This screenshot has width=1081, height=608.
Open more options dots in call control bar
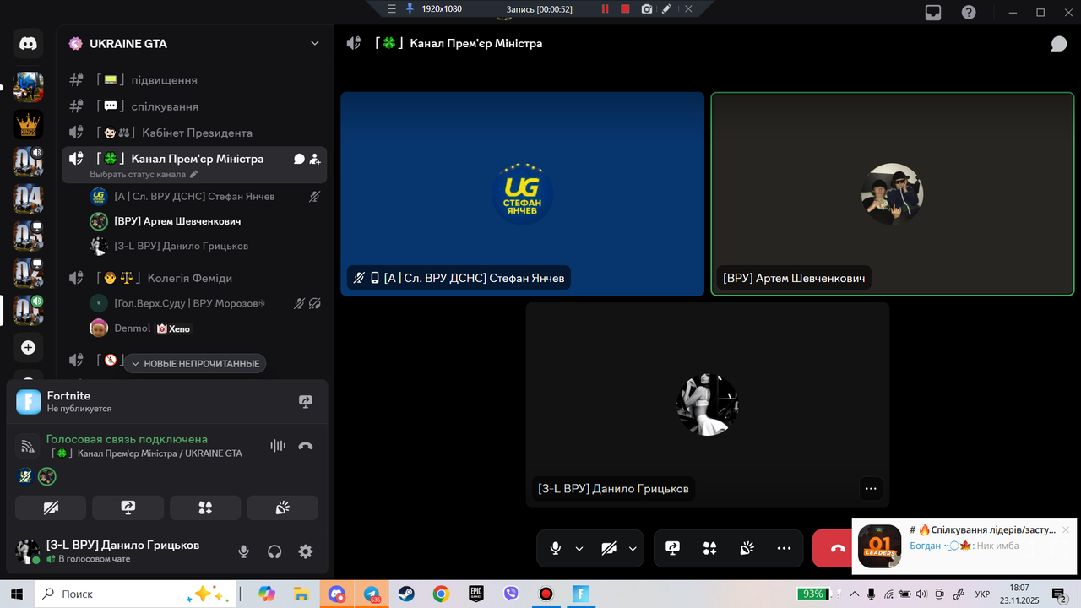tap(784, 548)
